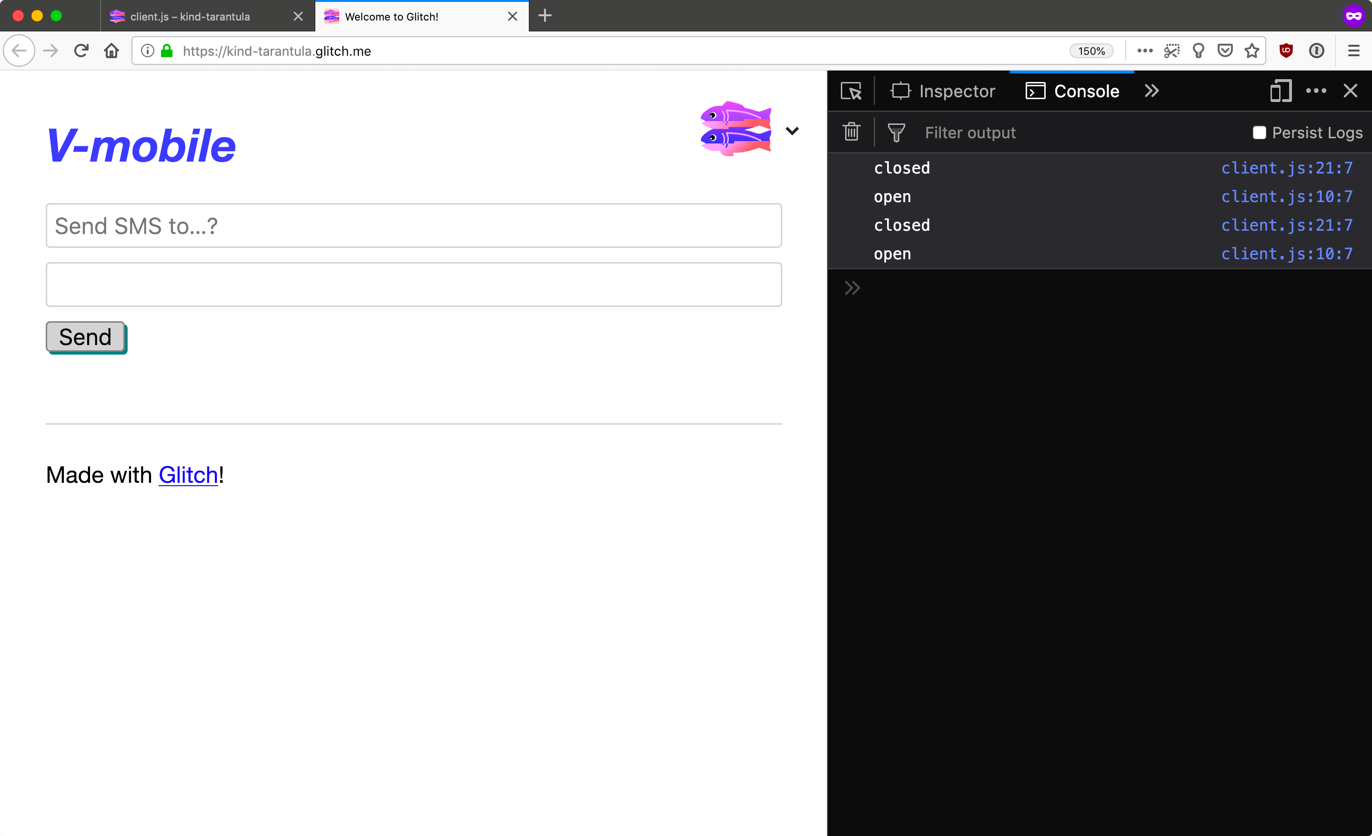This screenshot has height=836, width=1372.
Task: Click the Glitch fish logo
Action: point(736,129)
